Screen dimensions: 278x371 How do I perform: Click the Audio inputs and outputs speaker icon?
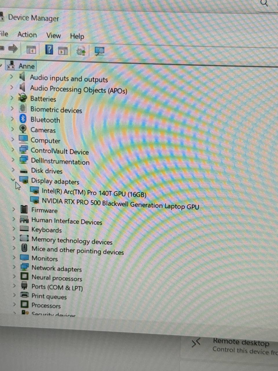[22, 77]
